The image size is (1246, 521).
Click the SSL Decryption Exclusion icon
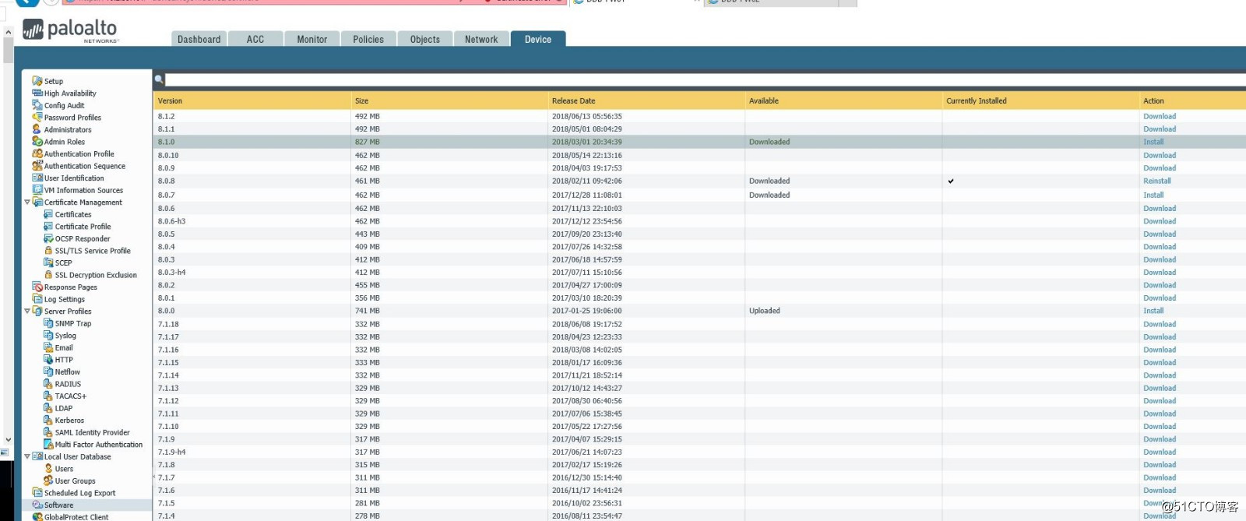[x=48, y=275]
